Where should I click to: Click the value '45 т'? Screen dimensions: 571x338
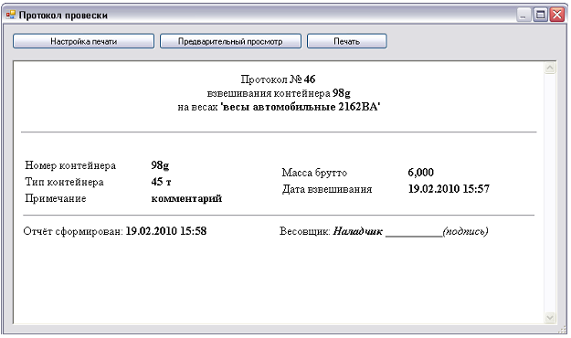click(x=161, y=182)
